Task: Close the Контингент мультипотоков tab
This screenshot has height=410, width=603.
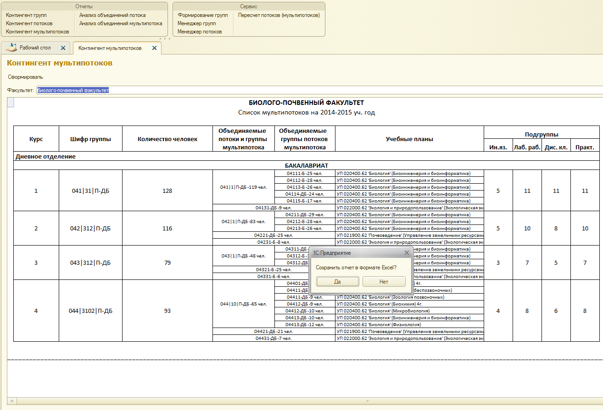Action: 154,48
